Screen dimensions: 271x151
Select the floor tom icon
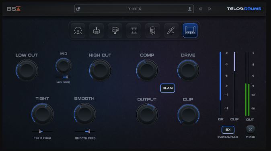pyautogui.click(x=152, y=31)
